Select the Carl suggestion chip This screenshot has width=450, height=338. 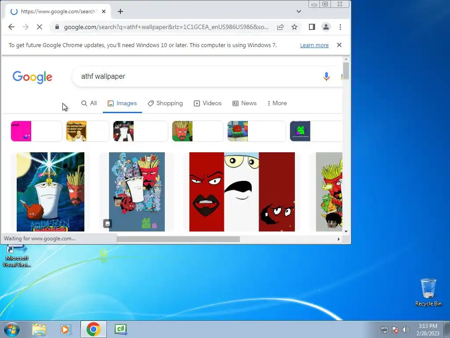coord(87,131)
